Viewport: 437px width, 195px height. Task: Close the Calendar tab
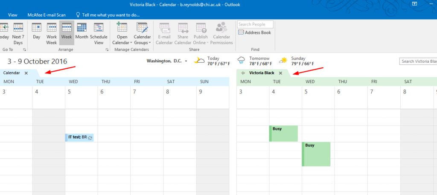(26, 73)
